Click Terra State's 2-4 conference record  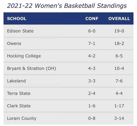(92, 93)
